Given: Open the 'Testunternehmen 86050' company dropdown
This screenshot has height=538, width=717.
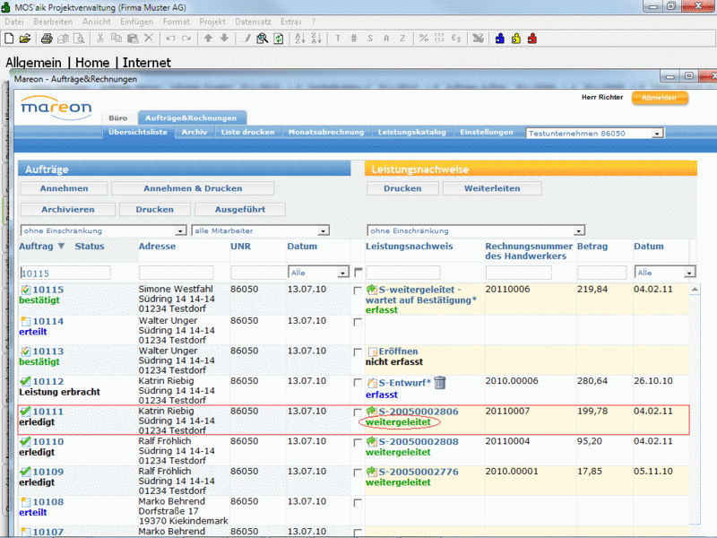Looking at the screenshot, I should tap(594, 133).
